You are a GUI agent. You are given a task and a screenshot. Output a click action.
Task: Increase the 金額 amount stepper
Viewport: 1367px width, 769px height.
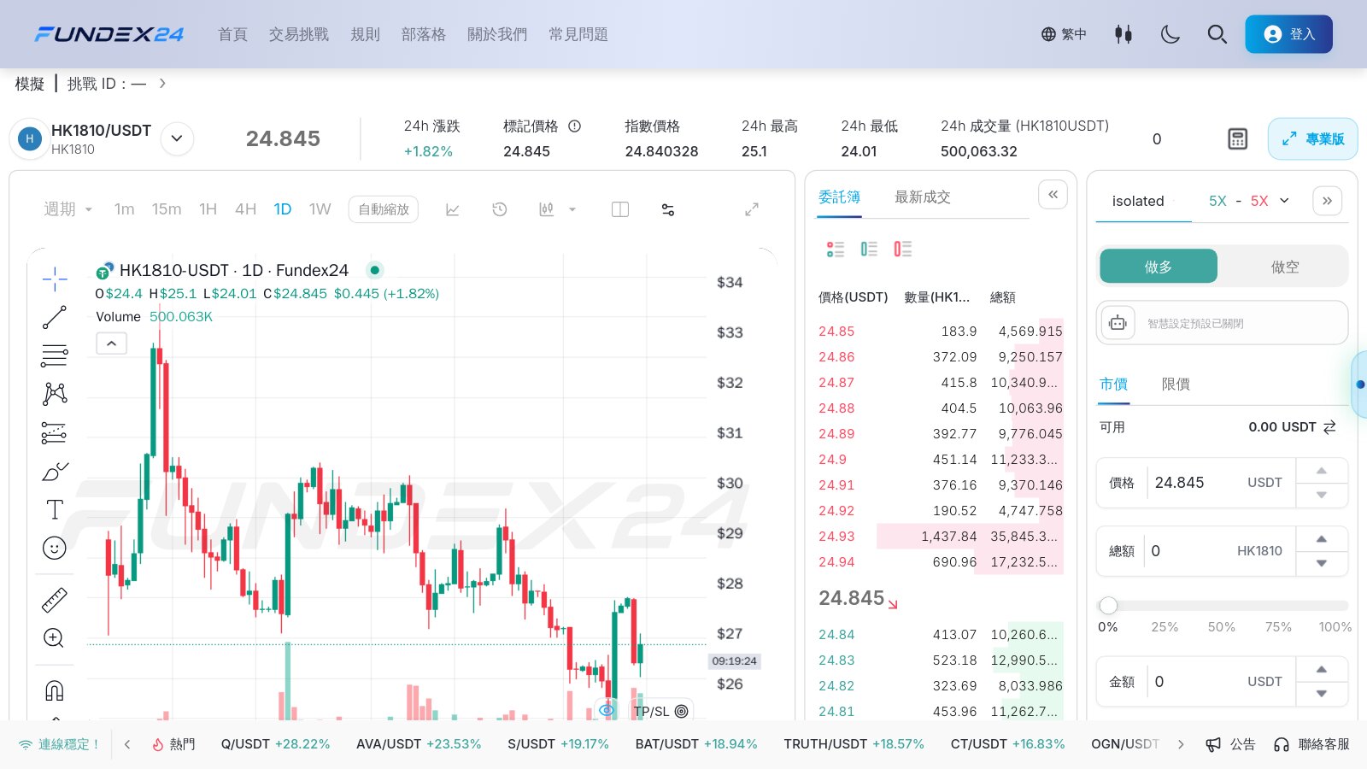[1322, 669]
